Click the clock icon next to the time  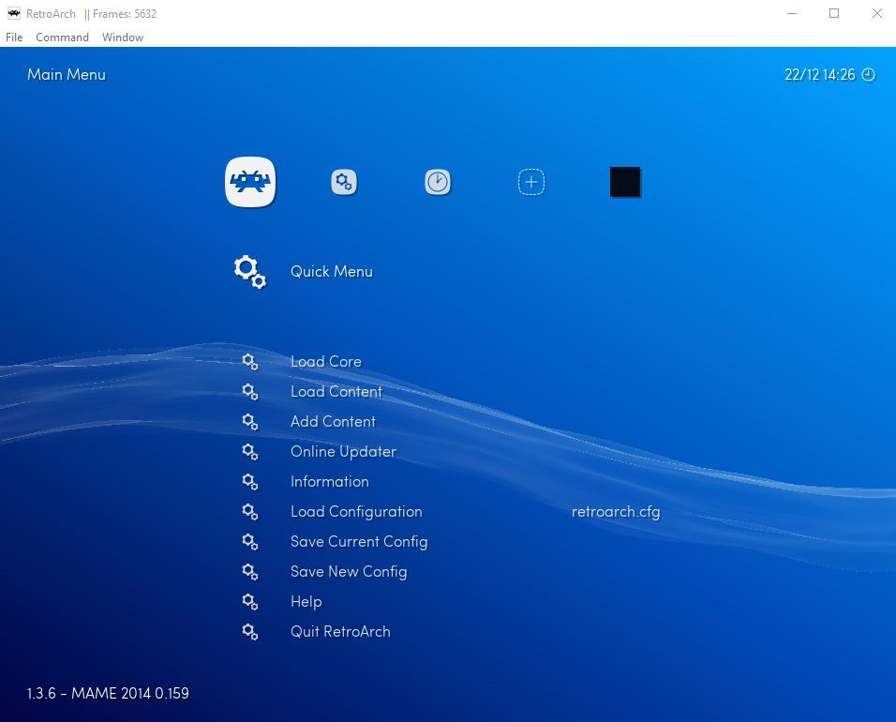pyautogui.click(x=870, y=74)
